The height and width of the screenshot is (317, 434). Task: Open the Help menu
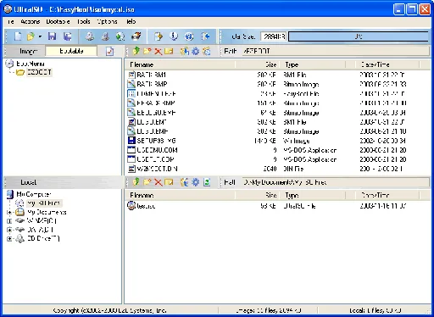[x=131, y=21]
